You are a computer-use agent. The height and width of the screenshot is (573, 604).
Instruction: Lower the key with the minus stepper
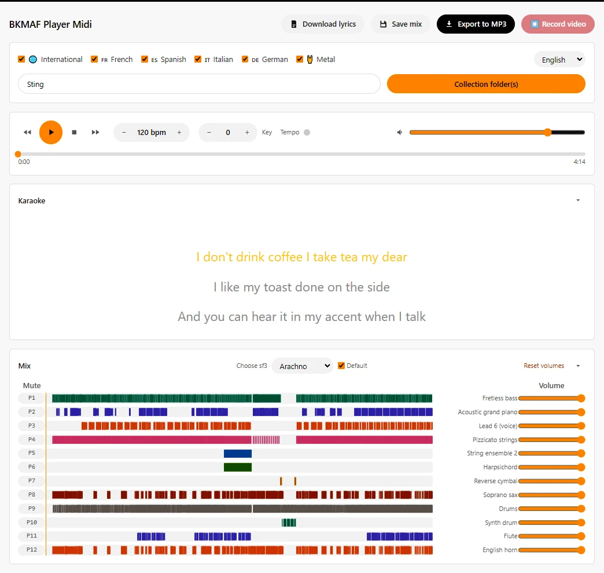coord(209,132)
